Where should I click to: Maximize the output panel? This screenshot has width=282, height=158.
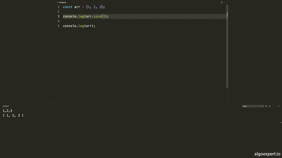coord(276,106)
